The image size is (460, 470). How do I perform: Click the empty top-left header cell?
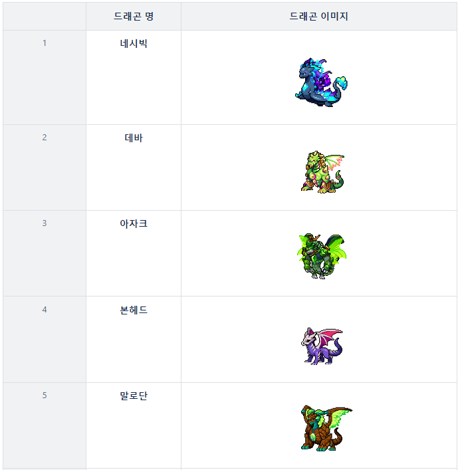(x=45, y=17)
